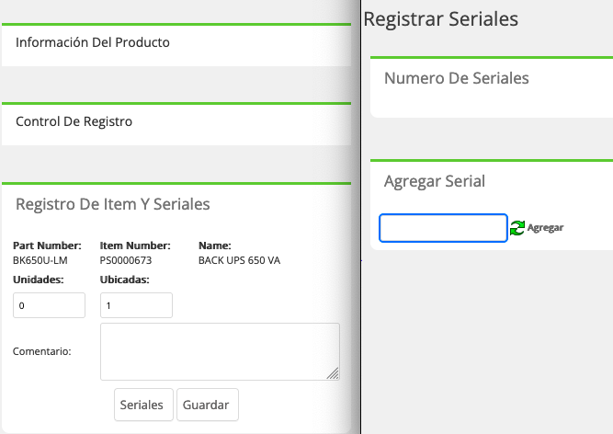The image size is (613, 434).
Task: Select item number text PS0000673
Action: tap(126, 260)
